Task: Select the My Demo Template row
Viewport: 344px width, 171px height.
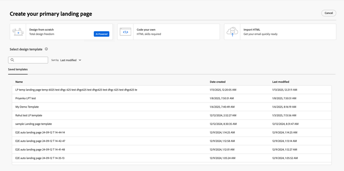Action: coord(172,107)
